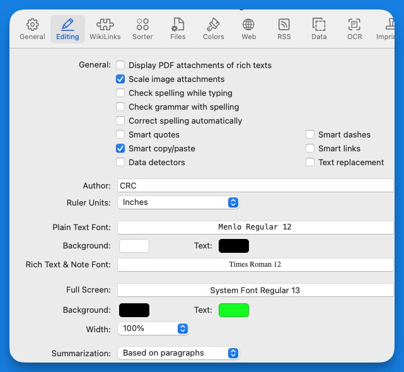Change the Times Roman 12 rich text font

[x=255, y=265]
